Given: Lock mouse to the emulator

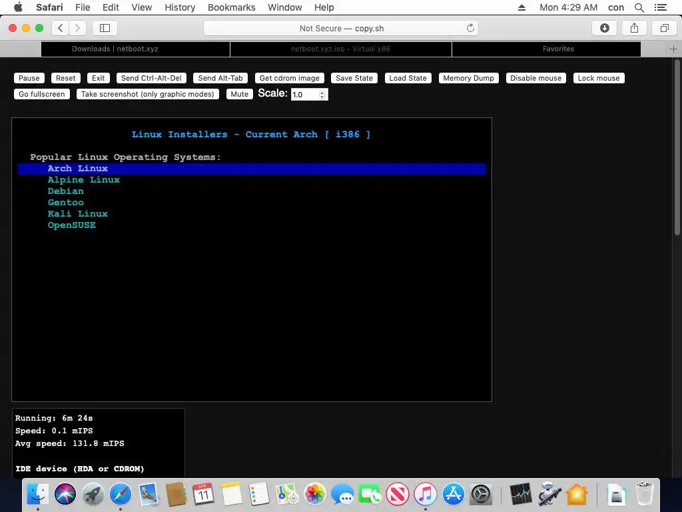Looking at the screenshot, I should point(599,78).
